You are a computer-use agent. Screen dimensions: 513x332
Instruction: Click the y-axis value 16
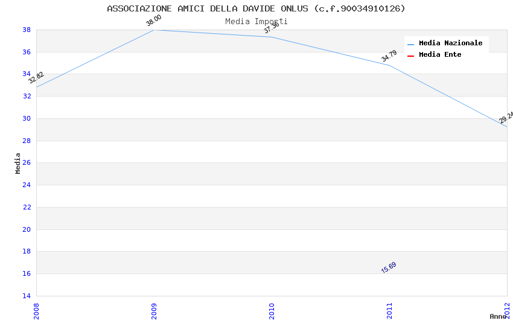click(x=27, y=273)
